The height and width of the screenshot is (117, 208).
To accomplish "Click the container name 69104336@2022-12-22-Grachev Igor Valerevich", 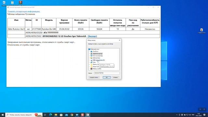I will click(64, 36).
